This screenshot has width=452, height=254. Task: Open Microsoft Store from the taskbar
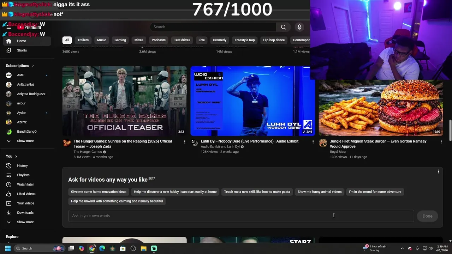pos(123,248)
